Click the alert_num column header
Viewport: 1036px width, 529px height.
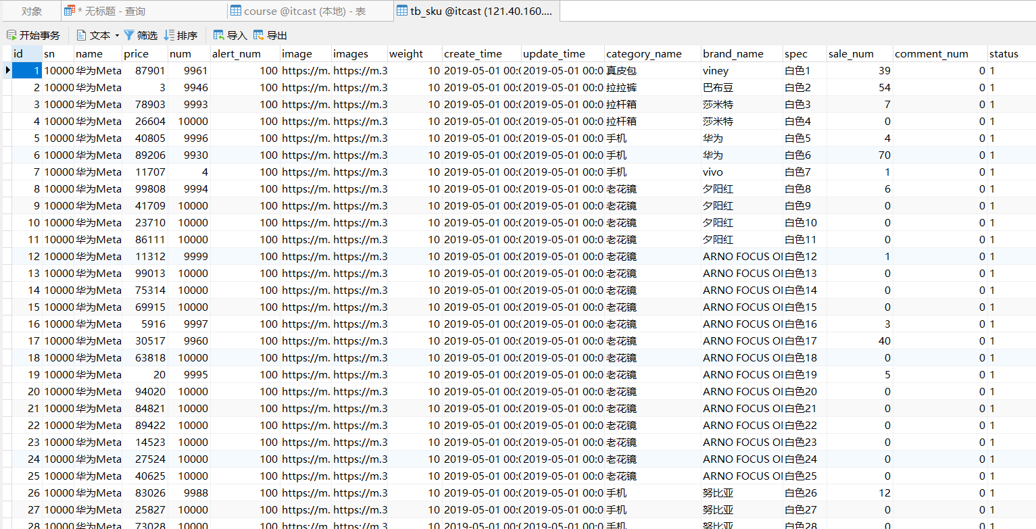click(245, 54)
